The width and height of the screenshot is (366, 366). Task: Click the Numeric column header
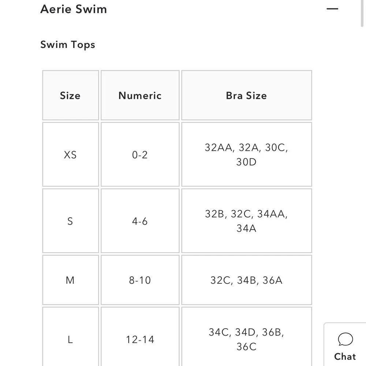pos(140,96)
